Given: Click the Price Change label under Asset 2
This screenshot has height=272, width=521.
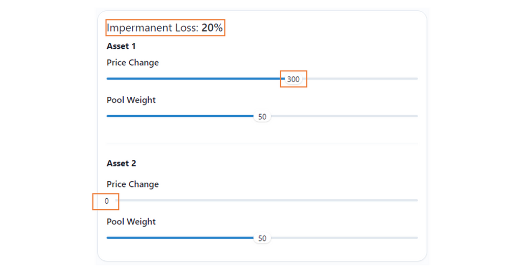Looking at the screenshot, I should point(133,184).
